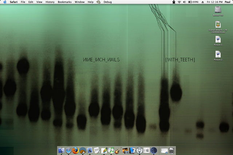Open the Wi-Fi status menu
233x155 pixels.
click(179, 2)
